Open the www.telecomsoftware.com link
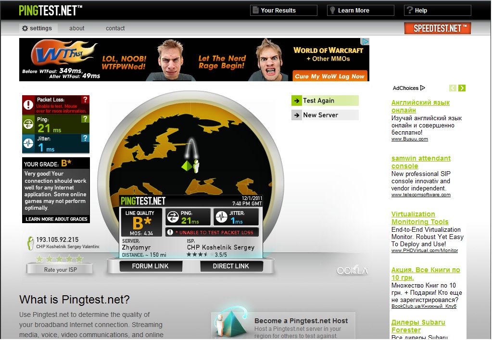 [421, 195]
